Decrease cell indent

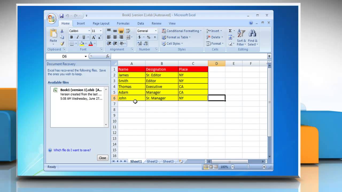point(109,43)
